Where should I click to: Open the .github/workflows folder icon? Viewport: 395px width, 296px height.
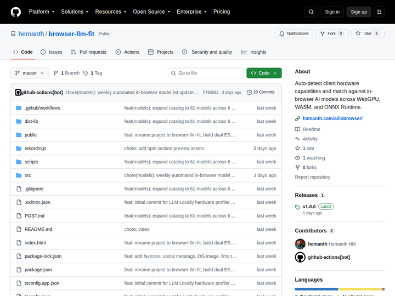tap(19, 108)
